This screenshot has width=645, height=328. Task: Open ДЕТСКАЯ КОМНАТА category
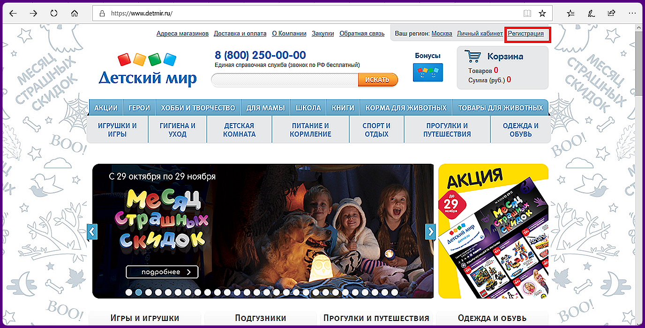[240, 130]
